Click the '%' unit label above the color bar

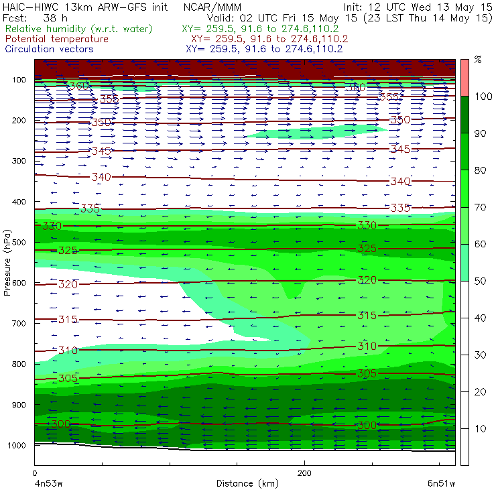(x=478, y=60)
